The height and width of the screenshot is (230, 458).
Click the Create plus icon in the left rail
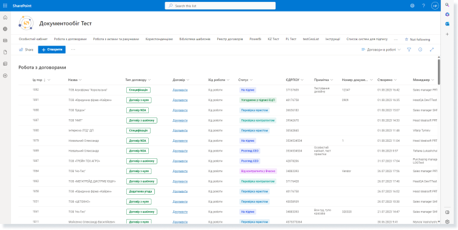(x=5, y=76)
